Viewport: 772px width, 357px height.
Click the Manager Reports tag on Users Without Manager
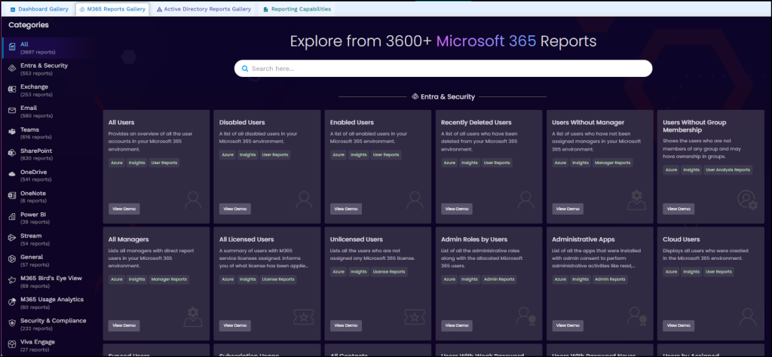coord(612,162)
